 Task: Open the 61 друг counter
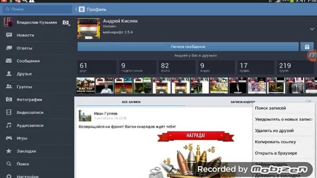pos(97,67)
